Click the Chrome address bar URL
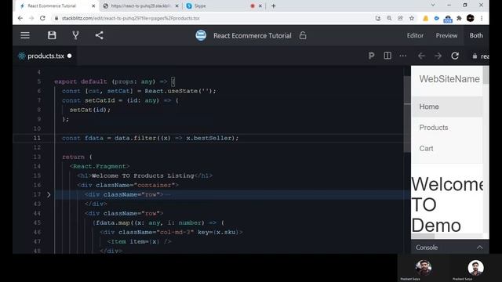502x282 pixels. coord(131,18)
